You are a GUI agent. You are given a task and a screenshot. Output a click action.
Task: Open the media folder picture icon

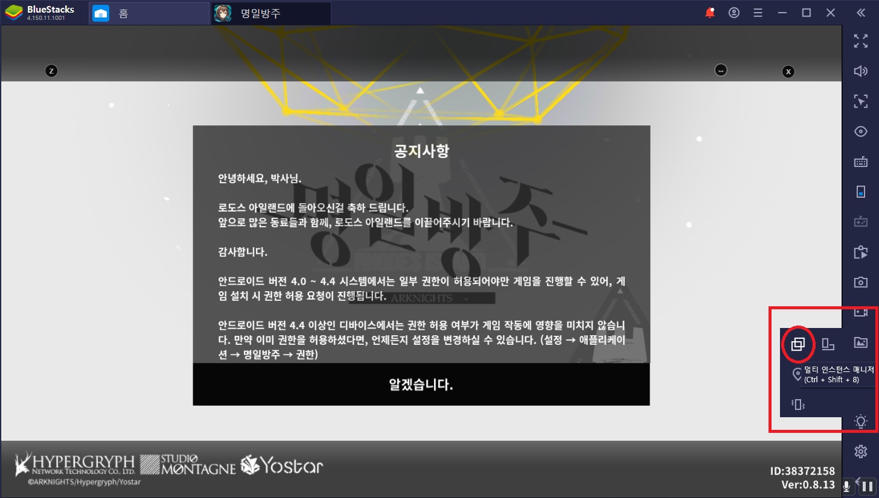860,342
